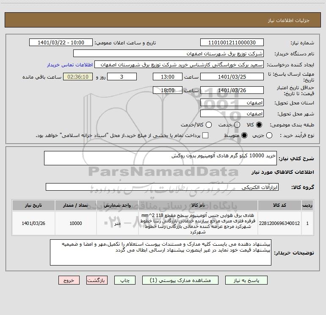The width and height of the screenshot is (326, 315).
Task: Click the remaining time countdown 02:36:10
Action: tap(78, 77)
